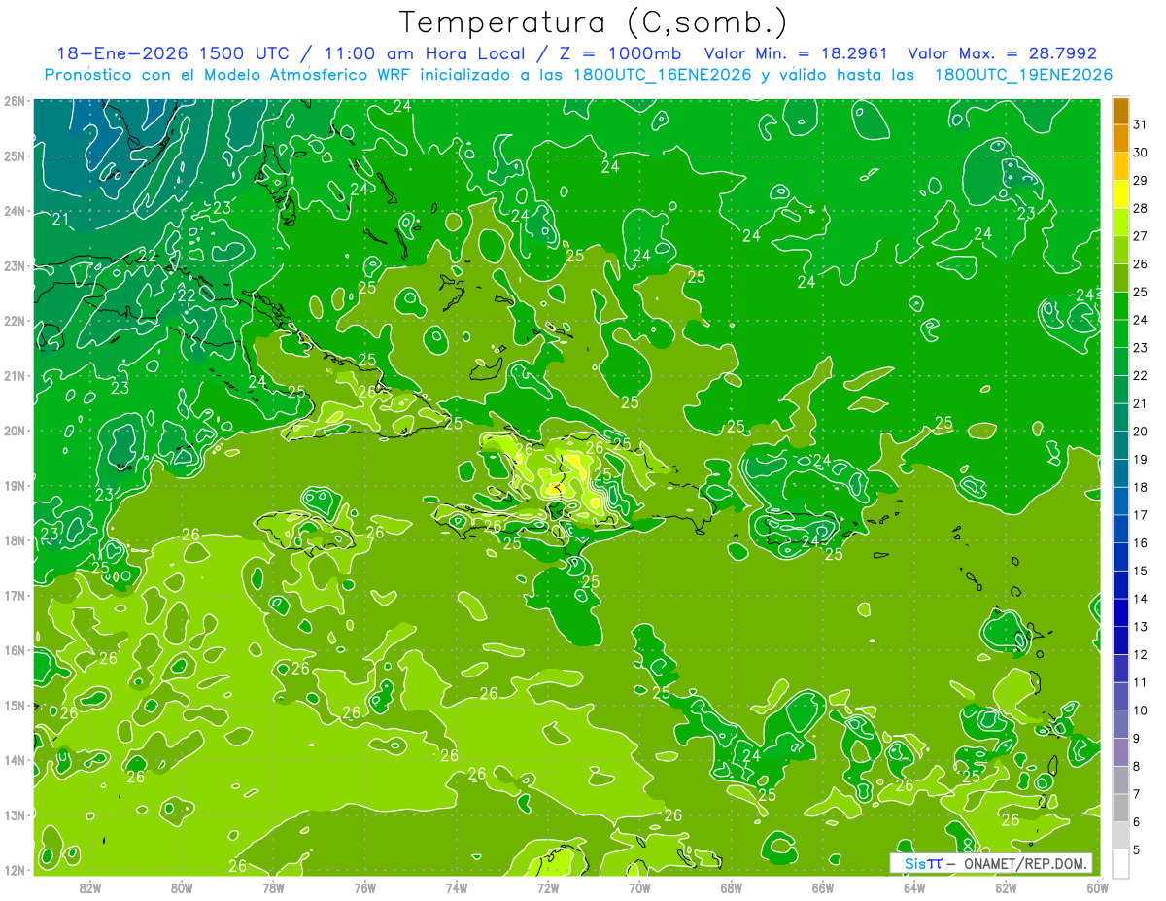Pick the gray legend swatch between 6 and 7
This screenshot has width=1166, height=901.
[x=1120, y=808]
